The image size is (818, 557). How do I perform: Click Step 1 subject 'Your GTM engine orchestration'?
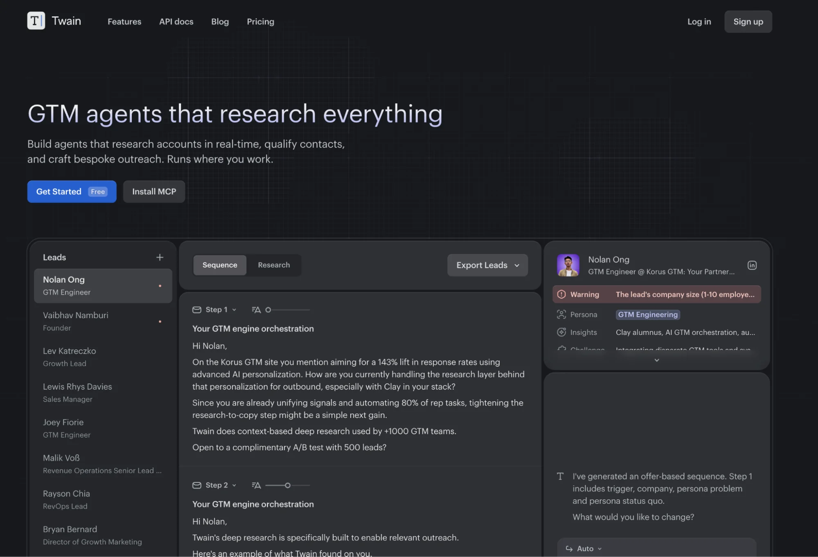pyautogui.click(x=253, y=328)
